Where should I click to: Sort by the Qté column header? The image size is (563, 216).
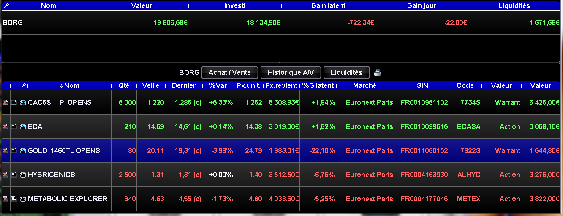click(124, 85)
